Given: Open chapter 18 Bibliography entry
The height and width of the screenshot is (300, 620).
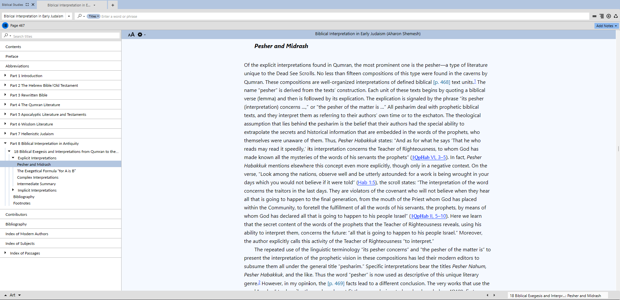Looking at the screenshot, I should pos(24,197).
